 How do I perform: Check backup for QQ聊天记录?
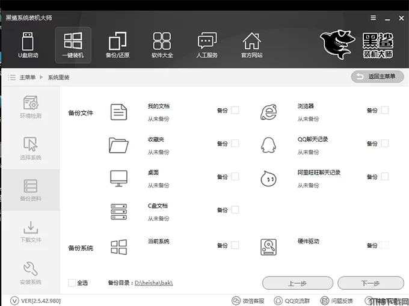tap(384, 143)
